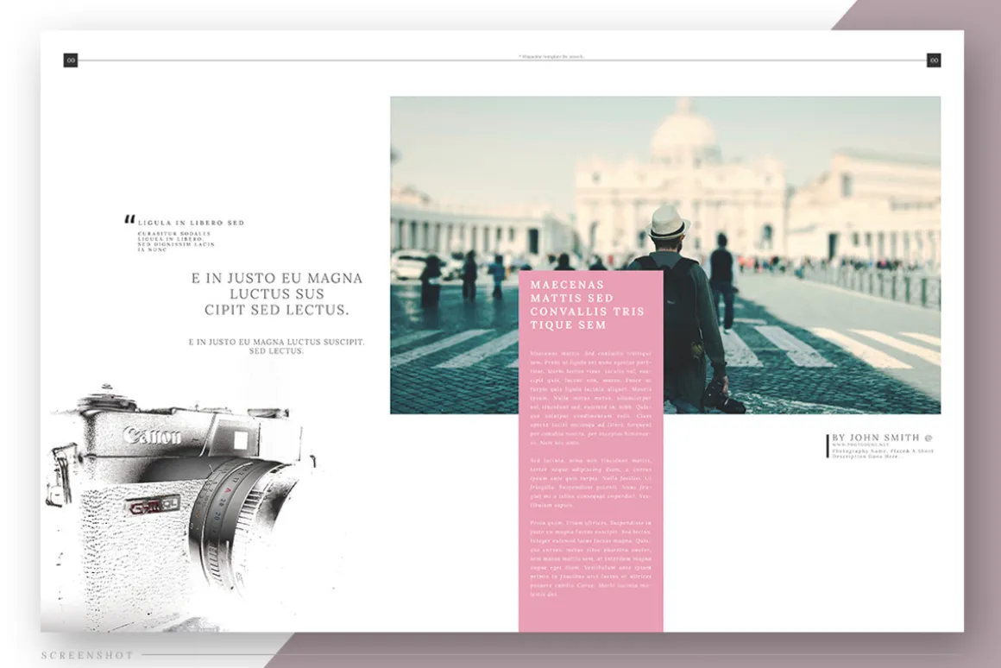Click the large opening quotation mark
Viewport: 1001px width, 668px height.
129,220
